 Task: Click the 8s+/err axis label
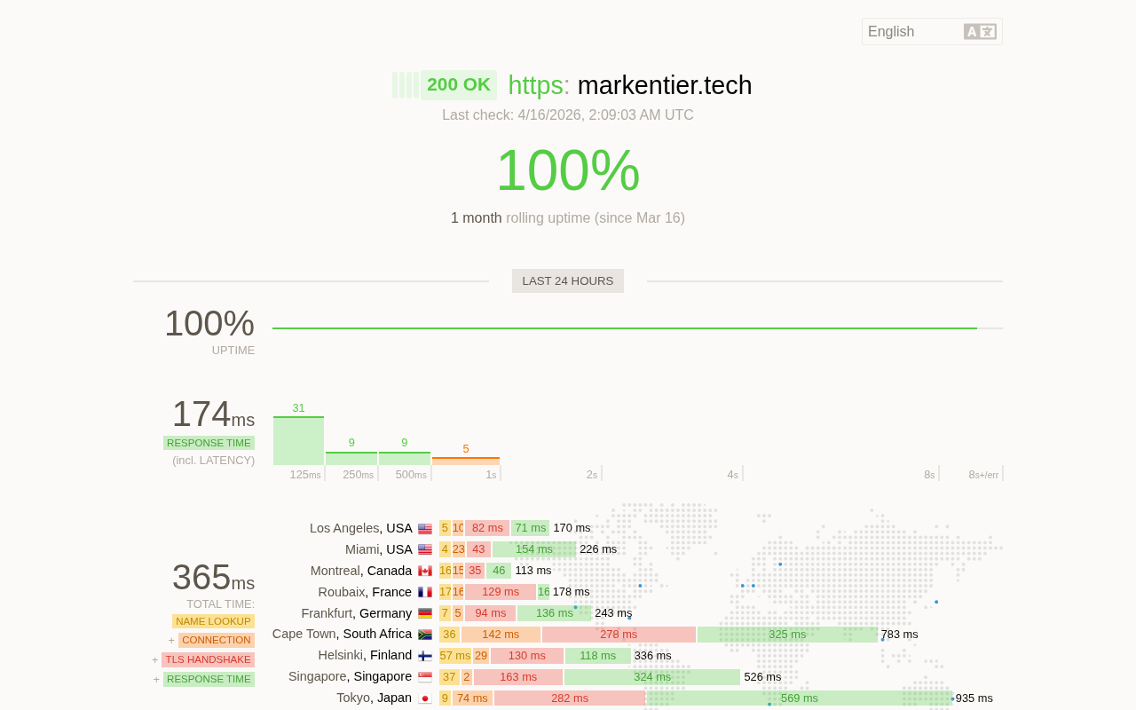pos(983,475)
